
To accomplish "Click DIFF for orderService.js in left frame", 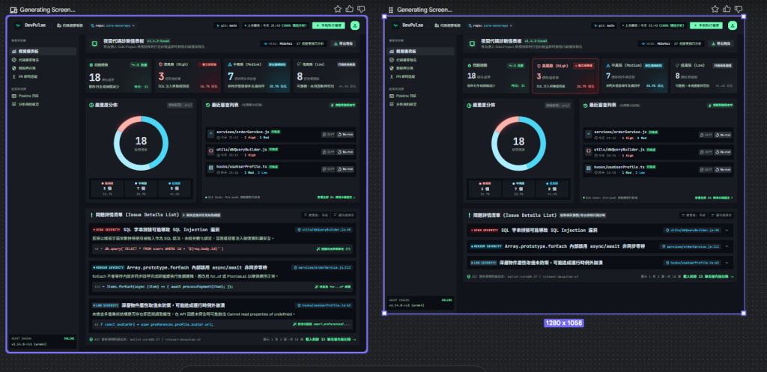I will [x=328, y=135].
